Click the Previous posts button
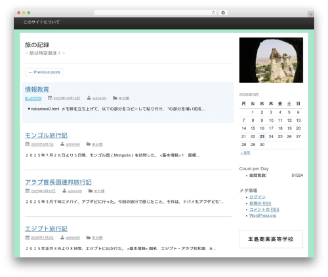Screen dimensions: 328x277 (45, 73)
